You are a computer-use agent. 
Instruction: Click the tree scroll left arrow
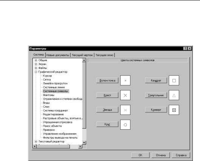(x=34, y=146)
